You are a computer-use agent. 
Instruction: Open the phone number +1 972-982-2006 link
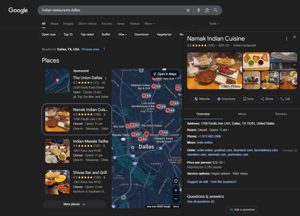(x=209, y=136)
